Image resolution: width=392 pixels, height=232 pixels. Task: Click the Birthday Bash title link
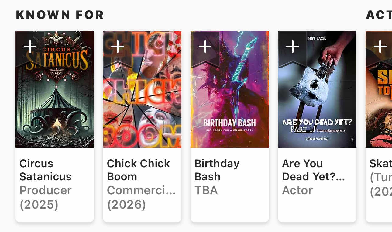(x=217, y=170)
